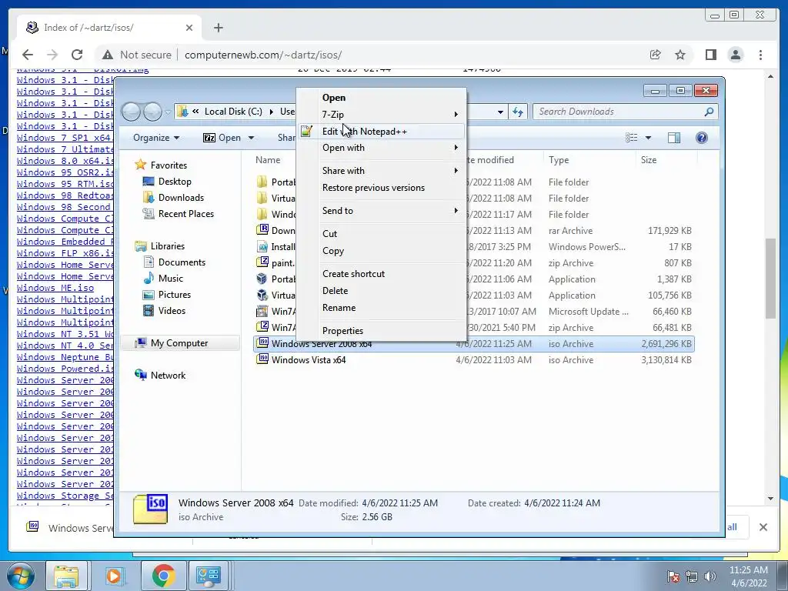Sort files by Name column header
Screen dimensions: 788x591
268,160
